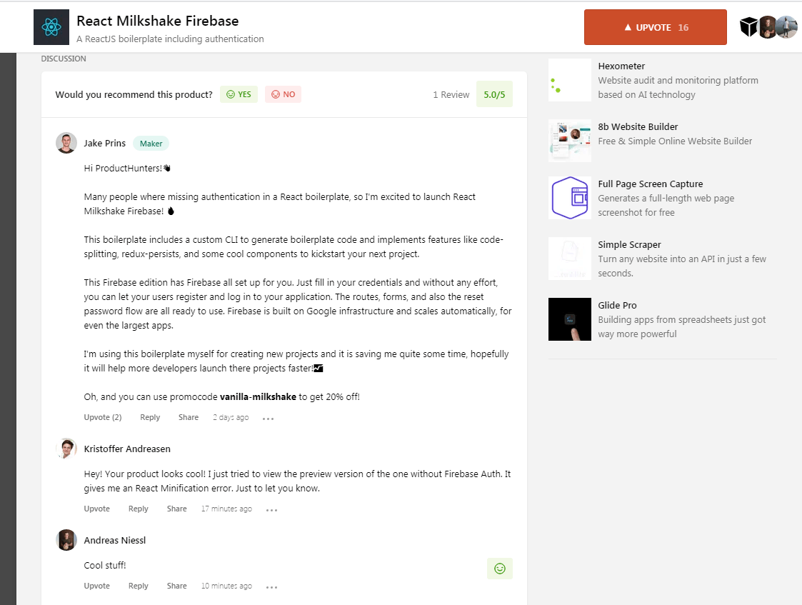Upvote Andreas Niessl's Cool stuff comment

[96, 586]
